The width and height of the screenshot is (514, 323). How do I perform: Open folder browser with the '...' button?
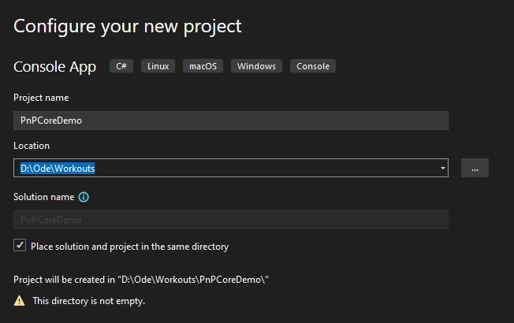point(475,168)
